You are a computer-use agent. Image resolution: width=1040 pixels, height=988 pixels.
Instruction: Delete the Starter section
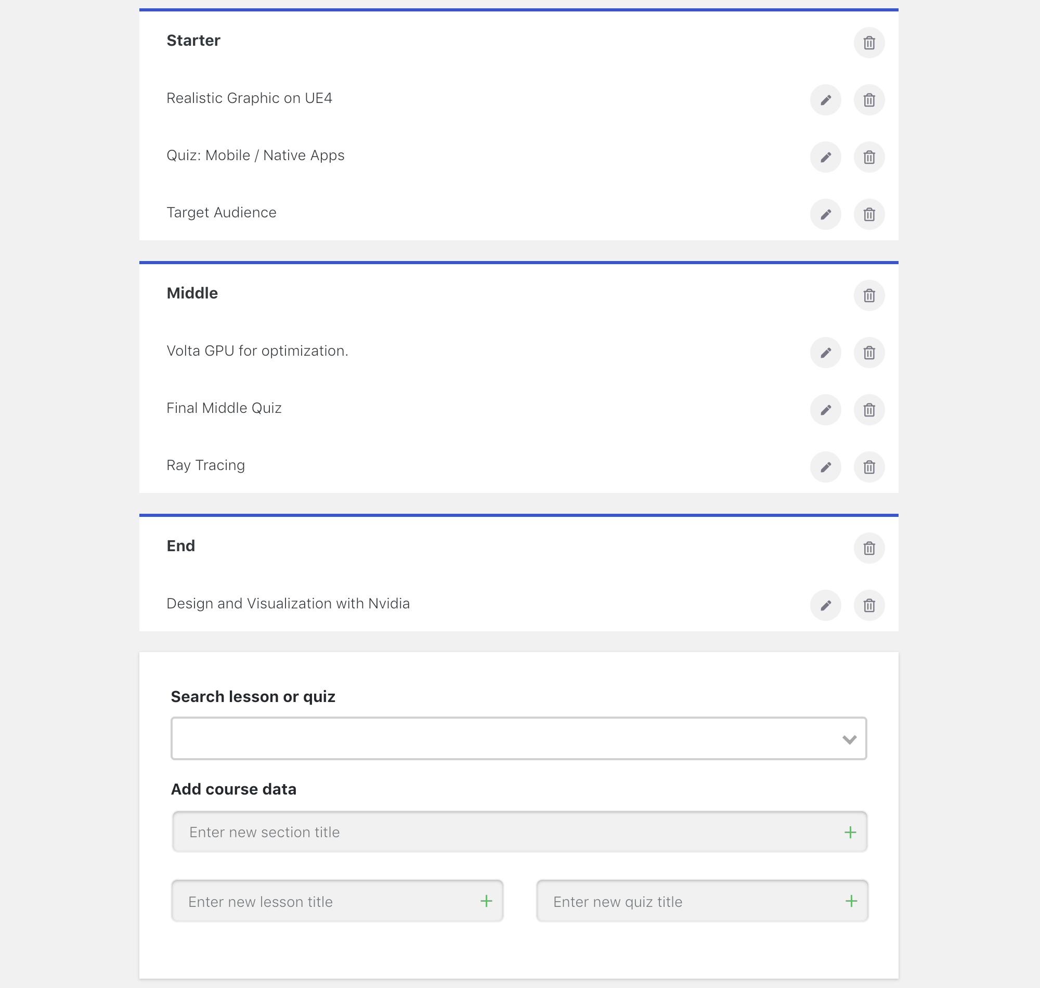869,43
